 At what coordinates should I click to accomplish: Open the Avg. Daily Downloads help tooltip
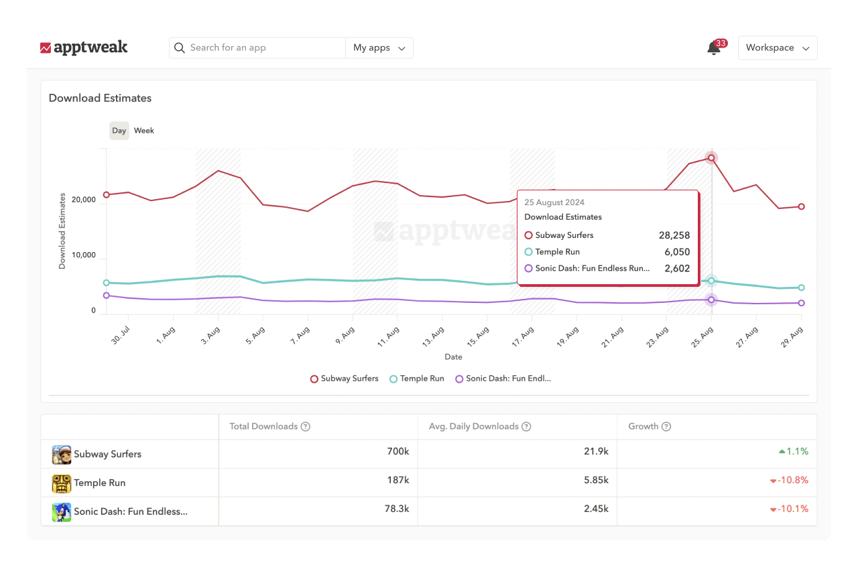click(x=526, y=426)
